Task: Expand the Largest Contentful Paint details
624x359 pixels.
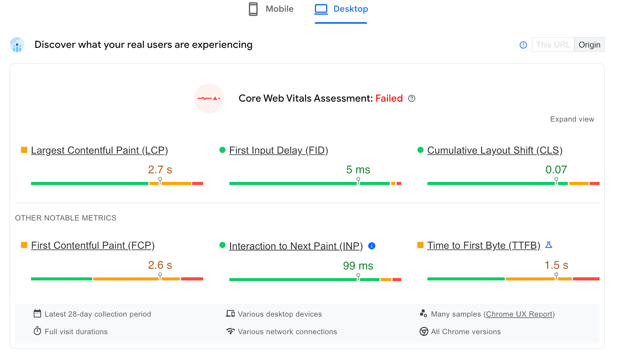Action: point(100,150)
